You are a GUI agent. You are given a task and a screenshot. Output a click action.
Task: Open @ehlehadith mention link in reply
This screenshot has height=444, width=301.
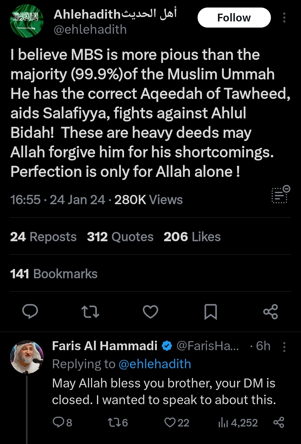155,364
